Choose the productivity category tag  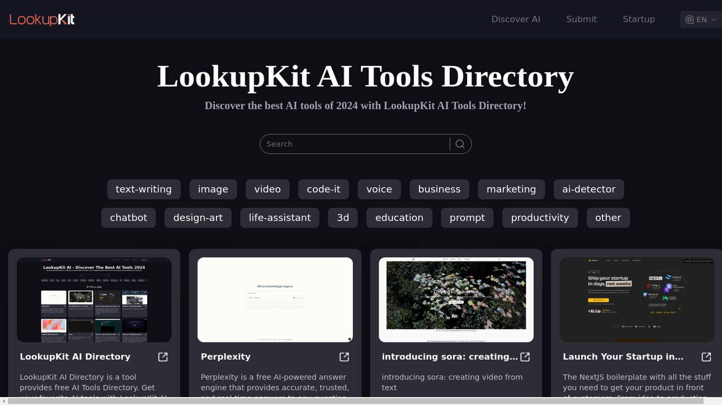coord(540,218)
